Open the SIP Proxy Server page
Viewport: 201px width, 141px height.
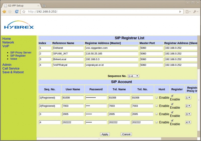(21, 53)
